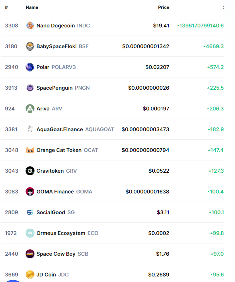Sort the table by Name column

(32, 7)
